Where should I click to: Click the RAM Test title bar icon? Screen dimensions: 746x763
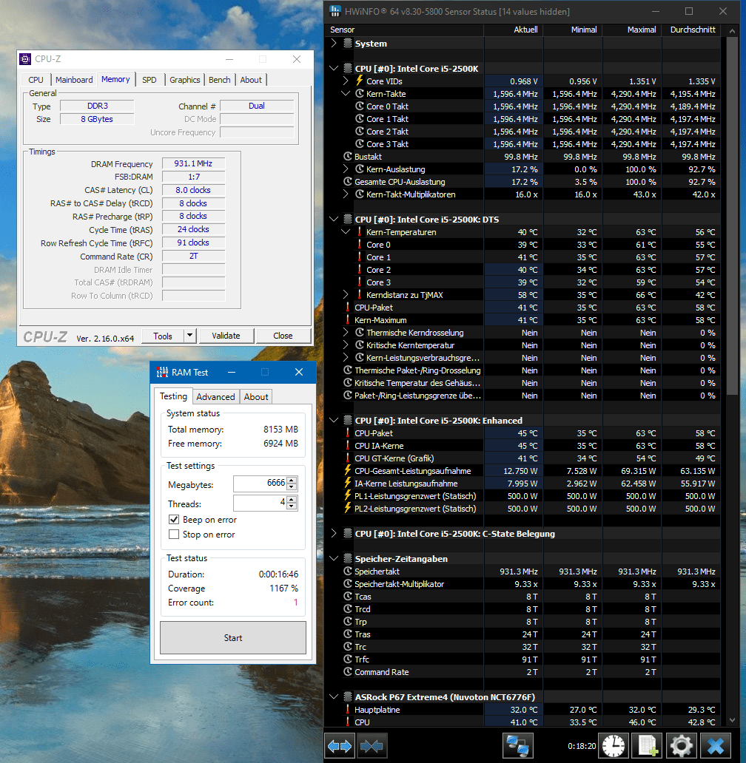(162, 372)
